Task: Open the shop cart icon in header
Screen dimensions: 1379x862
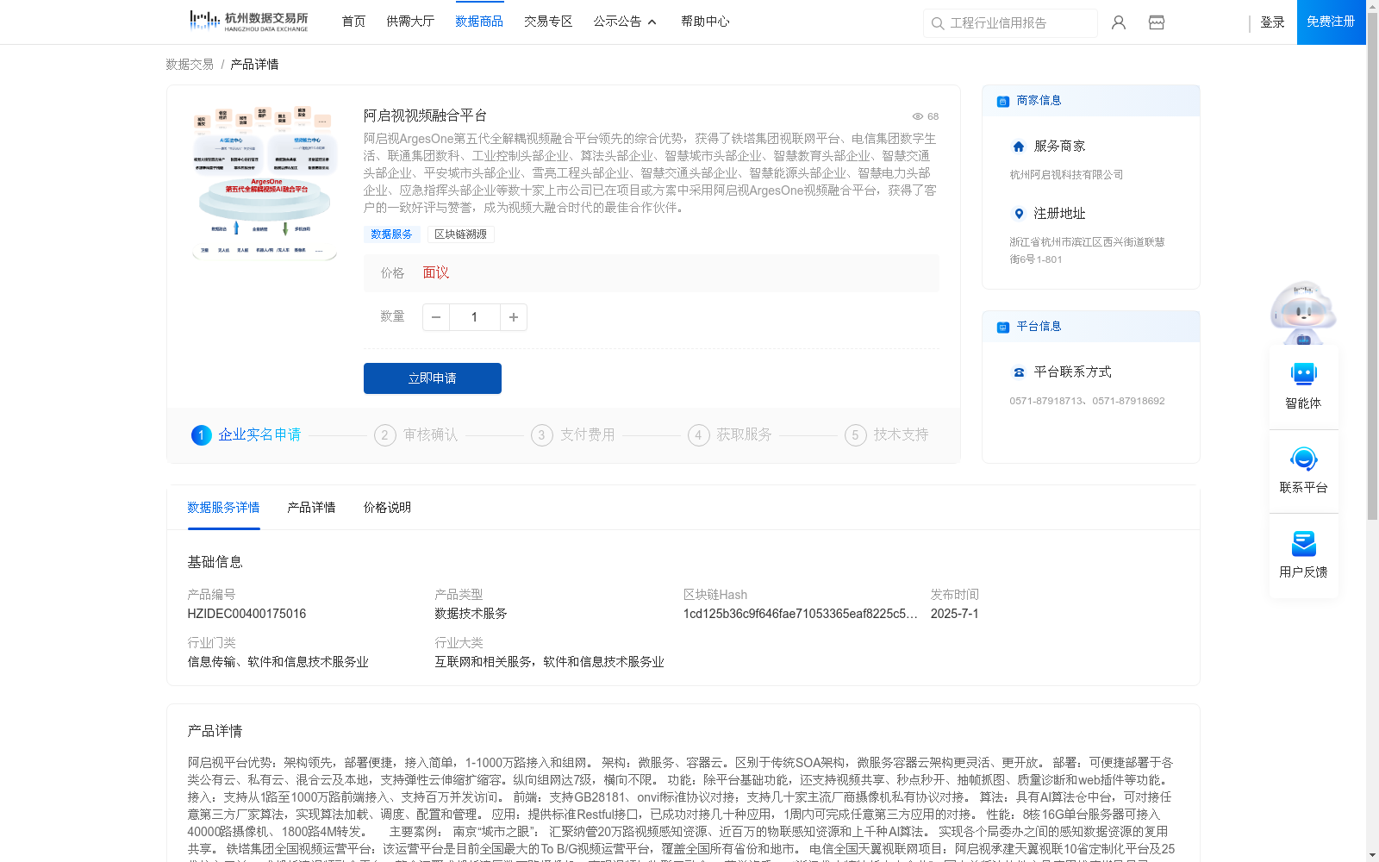Action: [1157, 22]
